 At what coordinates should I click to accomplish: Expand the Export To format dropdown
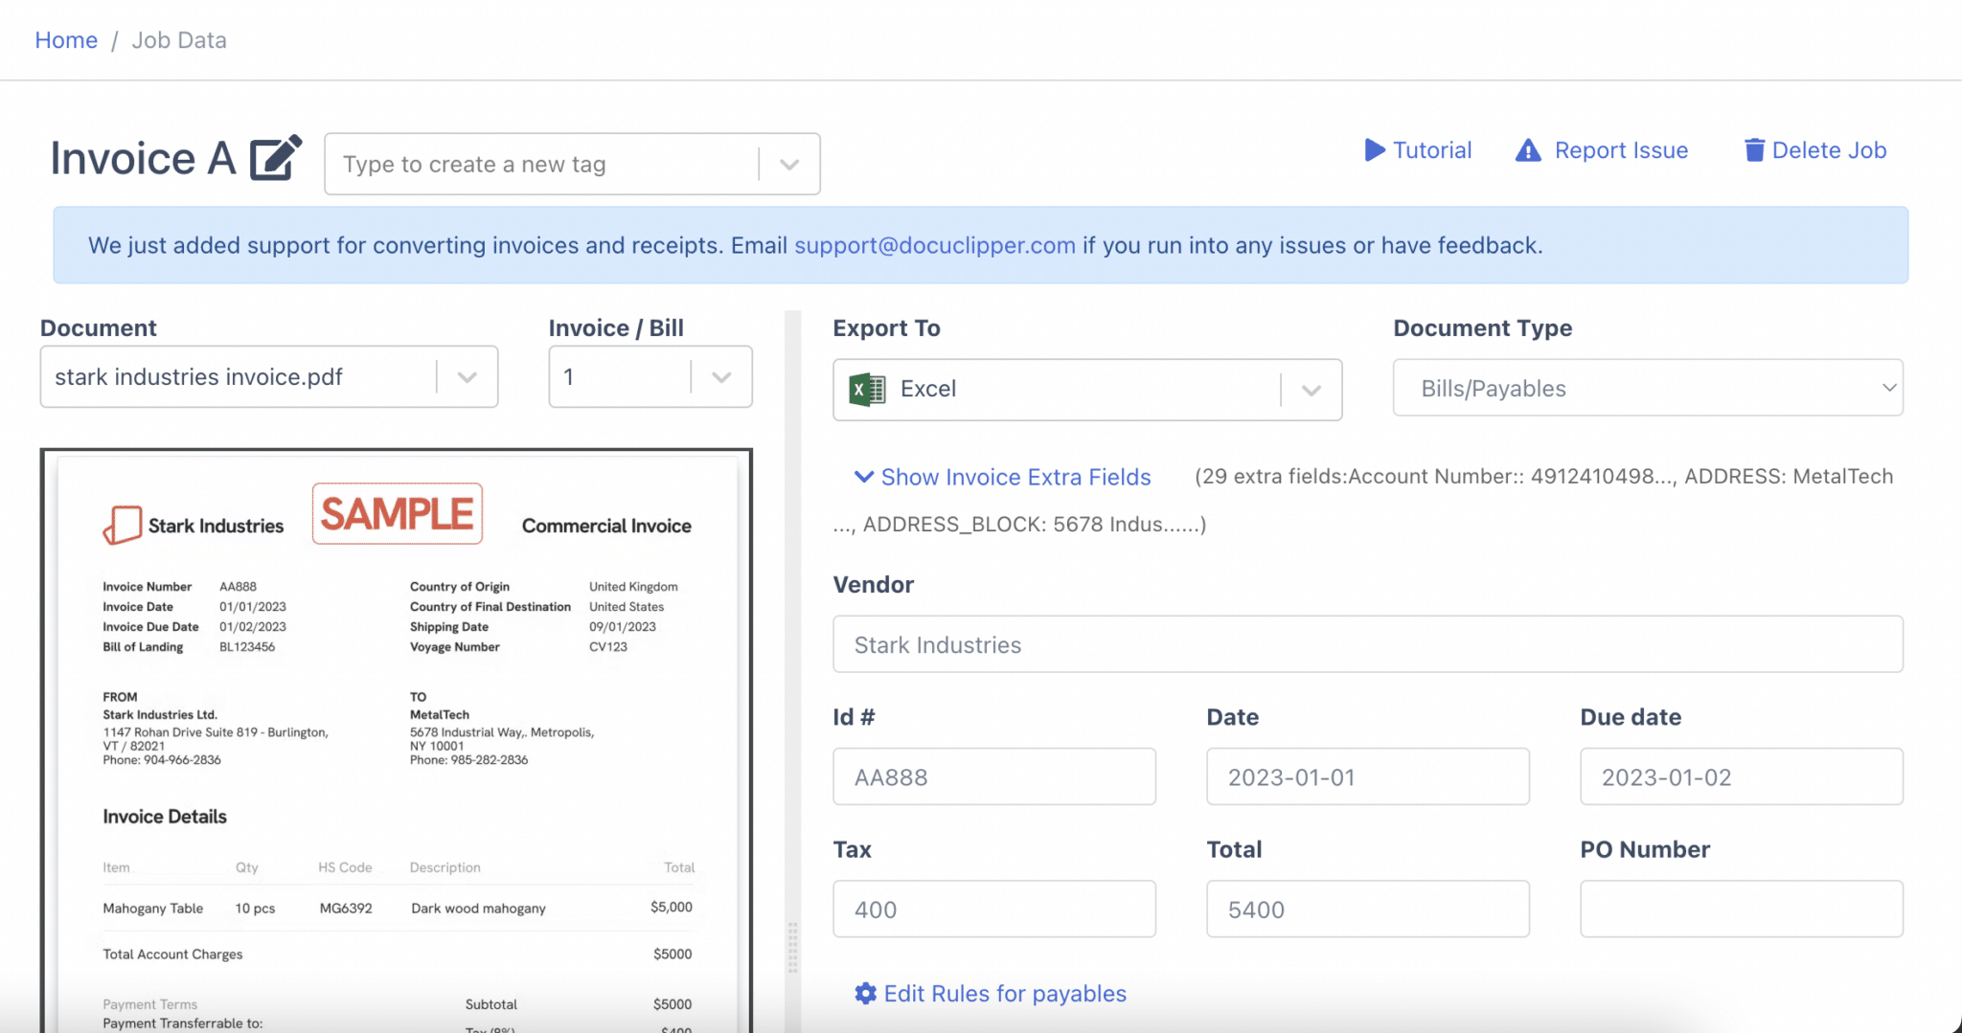point(1311,390)
